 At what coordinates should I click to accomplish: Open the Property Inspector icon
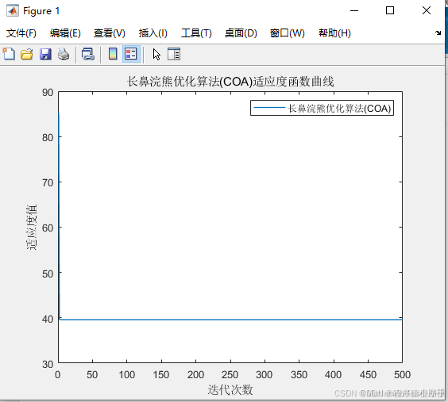point(174,54)
